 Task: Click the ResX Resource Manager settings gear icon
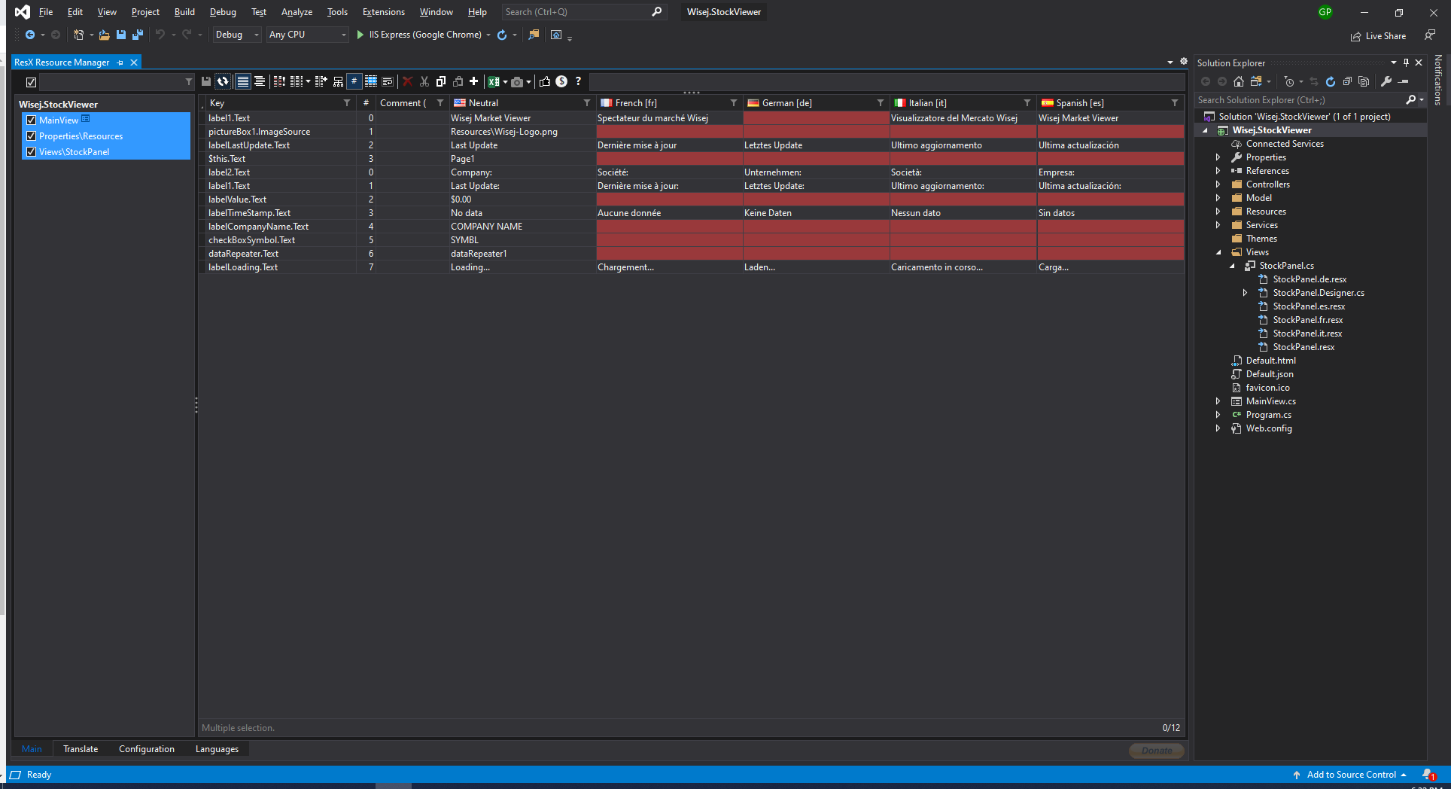1183,62
